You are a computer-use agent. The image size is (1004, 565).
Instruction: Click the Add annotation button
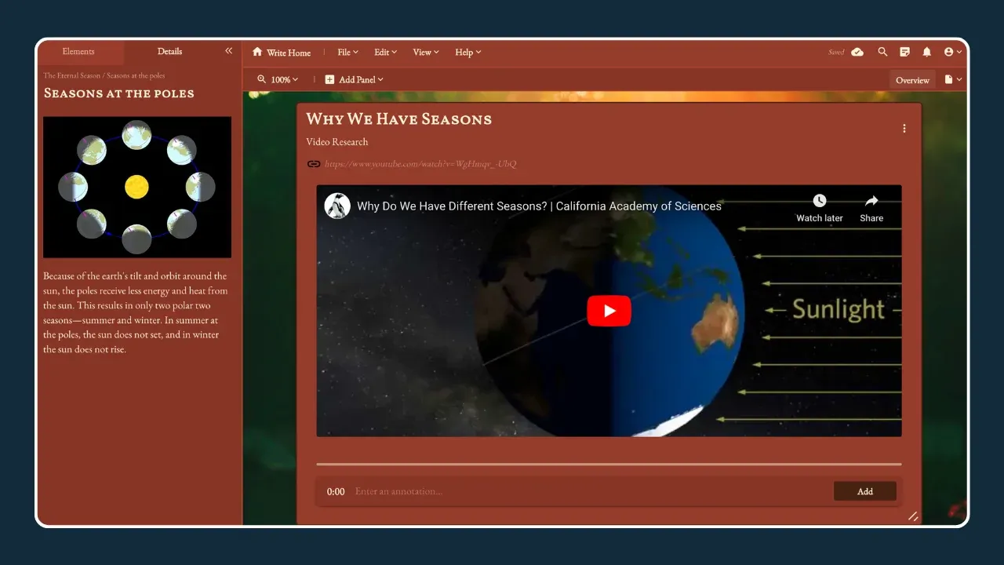point(864,491)
